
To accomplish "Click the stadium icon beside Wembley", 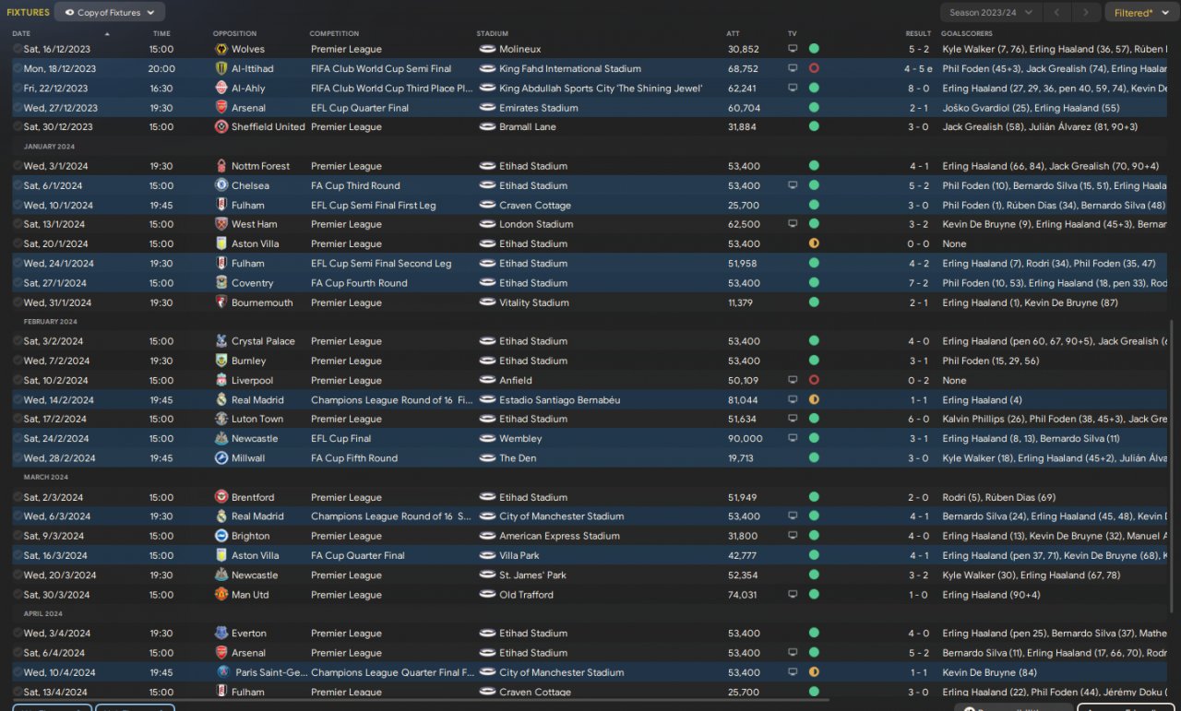I will (x=487, y=439).
